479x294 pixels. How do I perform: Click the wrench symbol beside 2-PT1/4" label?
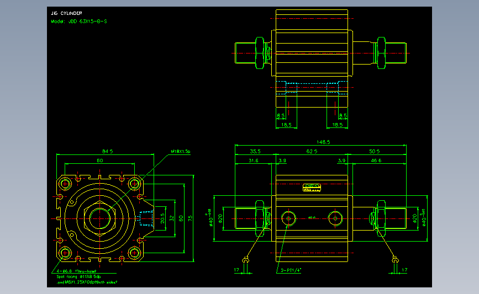(x=246, y=260)
